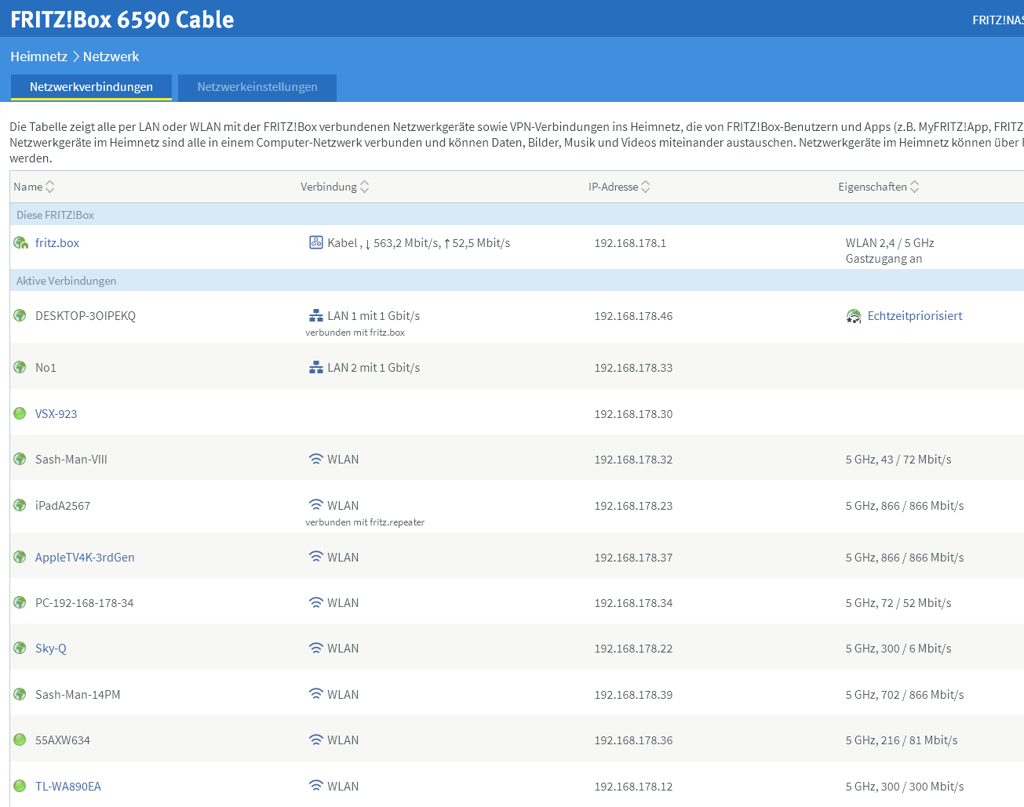Open the FRITZ!NAS menu item
Viewport: 1024px width, 807px height.
998,20
